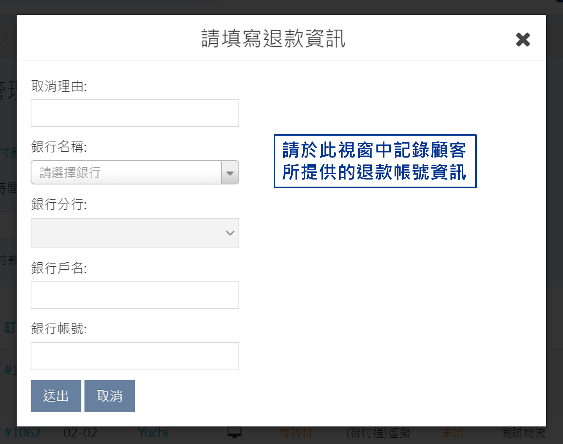Screen dimensions: 563x444
Task: Click the 等待付 payment status
Action: [x=296, y=433]
